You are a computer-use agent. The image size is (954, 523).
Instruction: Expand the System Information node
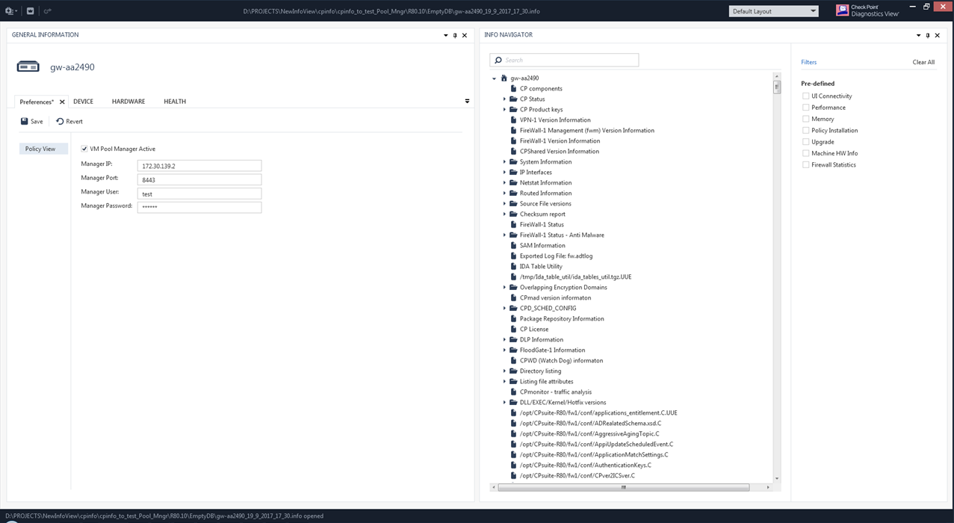click(504, 162)
